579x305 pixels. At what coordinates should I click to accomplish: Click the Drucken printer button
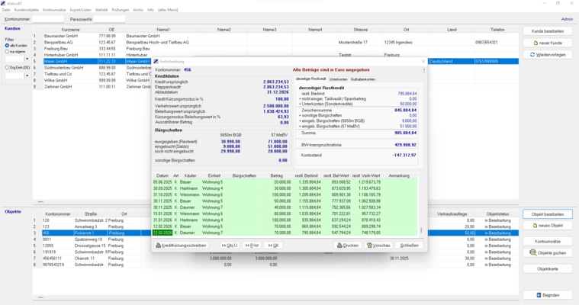coord(348,246)
